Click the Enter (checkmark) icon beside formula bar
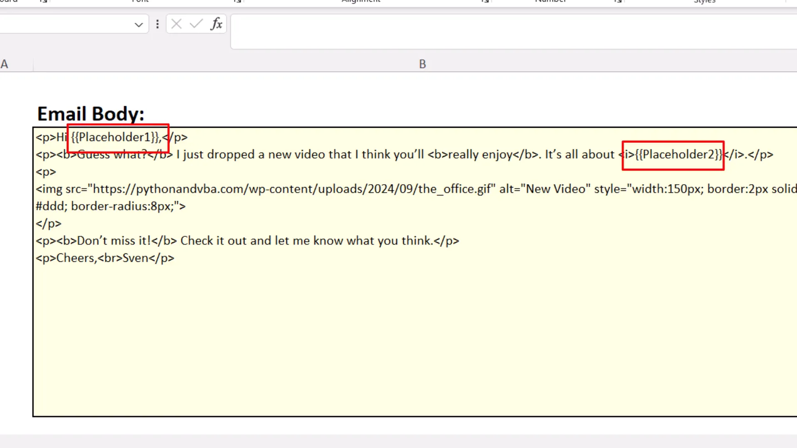Image resolution: width=797 pixels, height=448 pixels. pyautogui.click(x=196, y=24)
